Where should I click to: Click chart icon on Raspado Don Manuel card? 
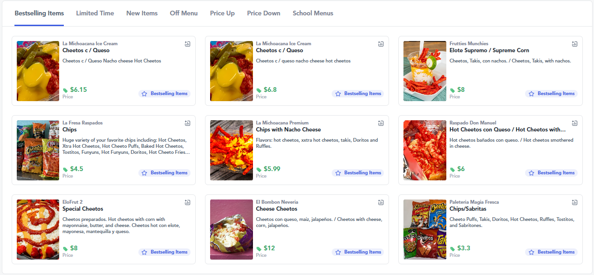tap(574, 123)
